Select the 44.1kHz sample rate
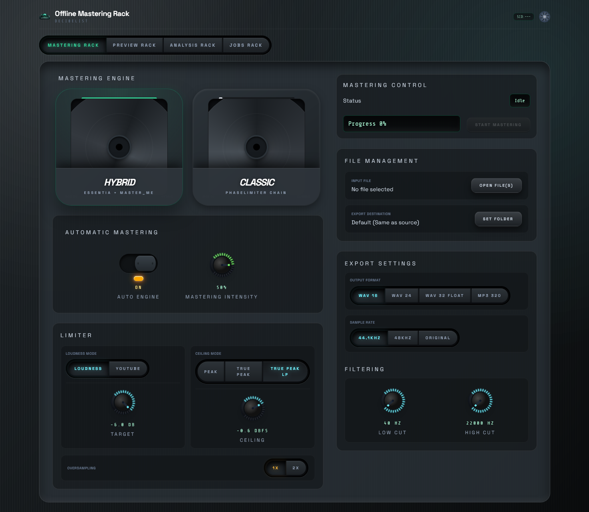589x512 pixels. point(370,338)
